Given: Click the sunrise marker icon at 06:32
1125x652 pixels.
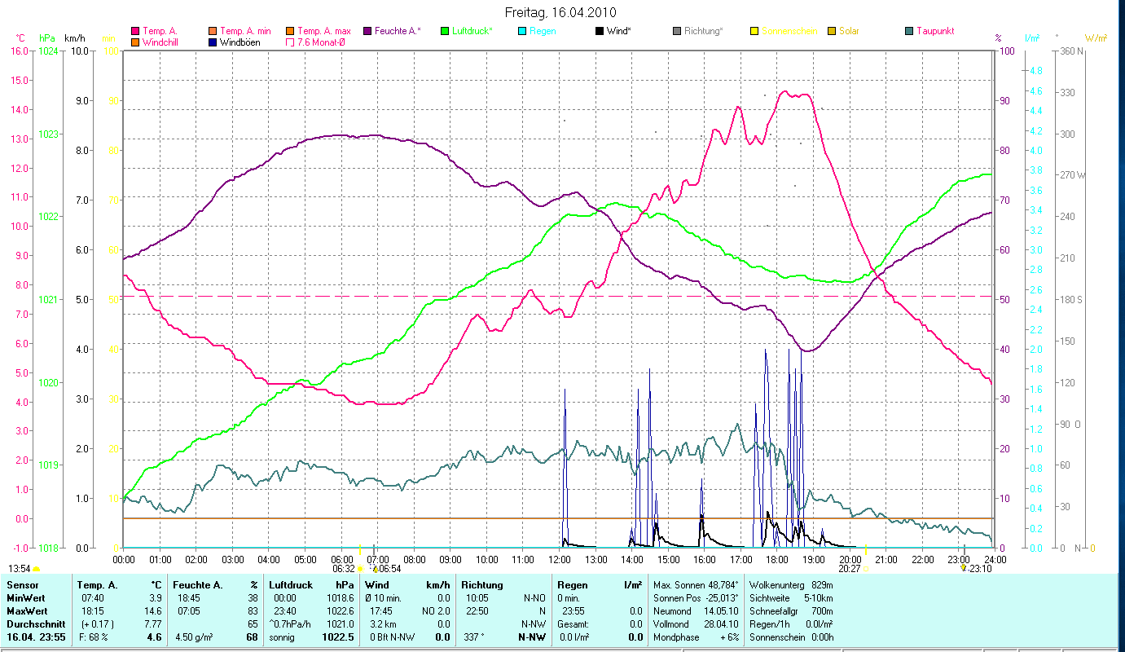Looking at the screenshot, I should tap(359, 569).
